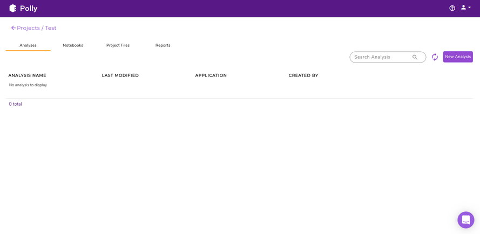Click the '0 total' count text
The width and height of the screenshot is (480, 234).
[15, 104]
